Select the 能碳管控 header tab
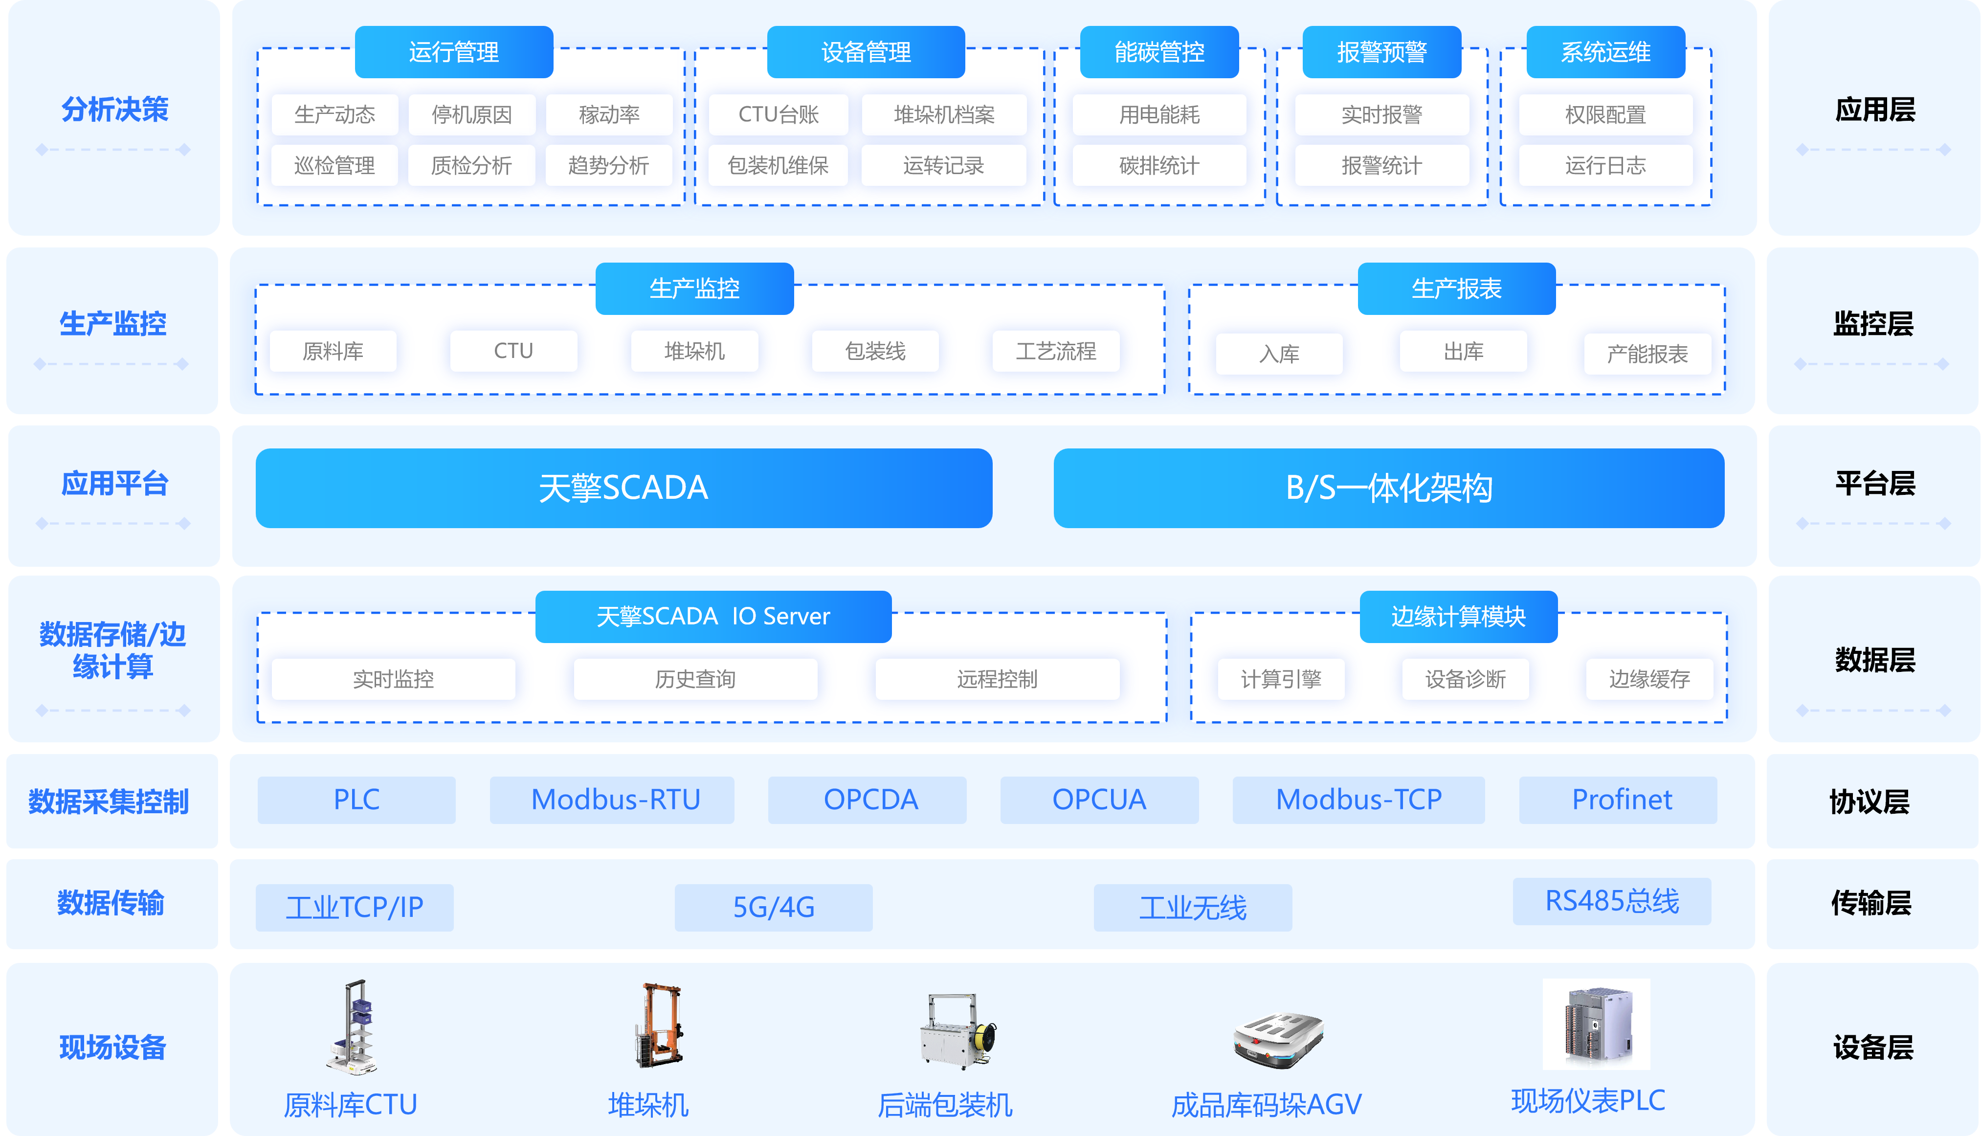The image size is (1981, 1136). (x=1159, y=52)
